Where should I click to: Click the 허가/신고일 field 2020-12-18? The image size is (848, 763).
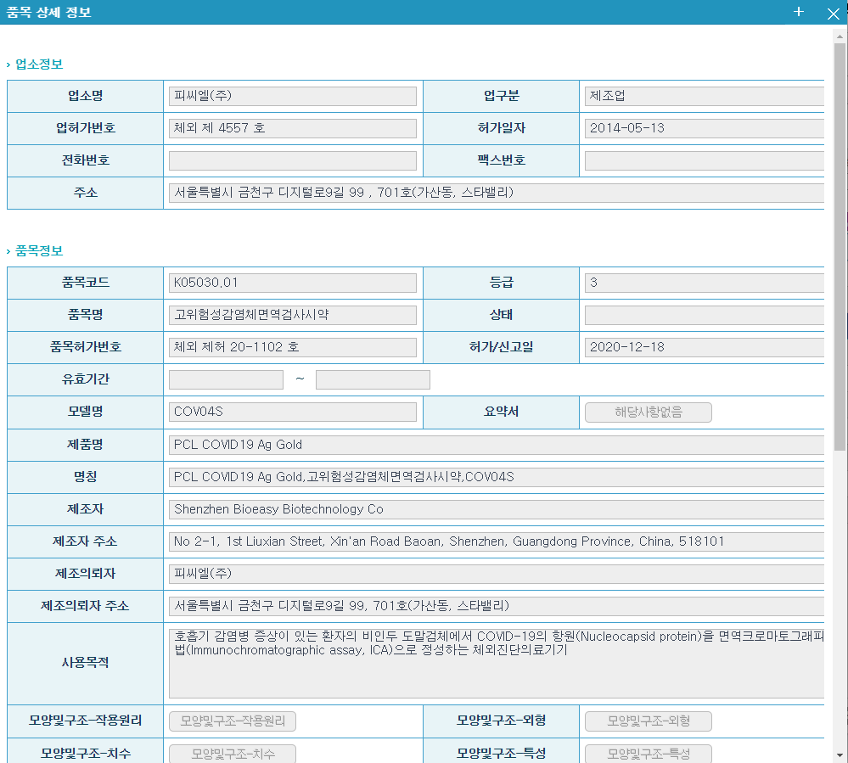(705, 347)
